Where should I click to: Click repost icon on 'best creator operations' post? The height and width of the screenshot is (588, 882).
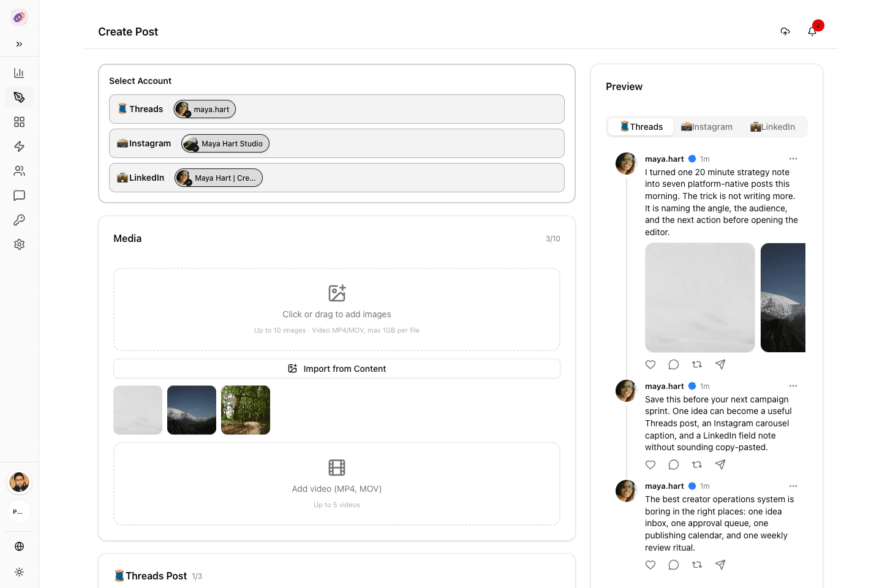coord(697,565)
